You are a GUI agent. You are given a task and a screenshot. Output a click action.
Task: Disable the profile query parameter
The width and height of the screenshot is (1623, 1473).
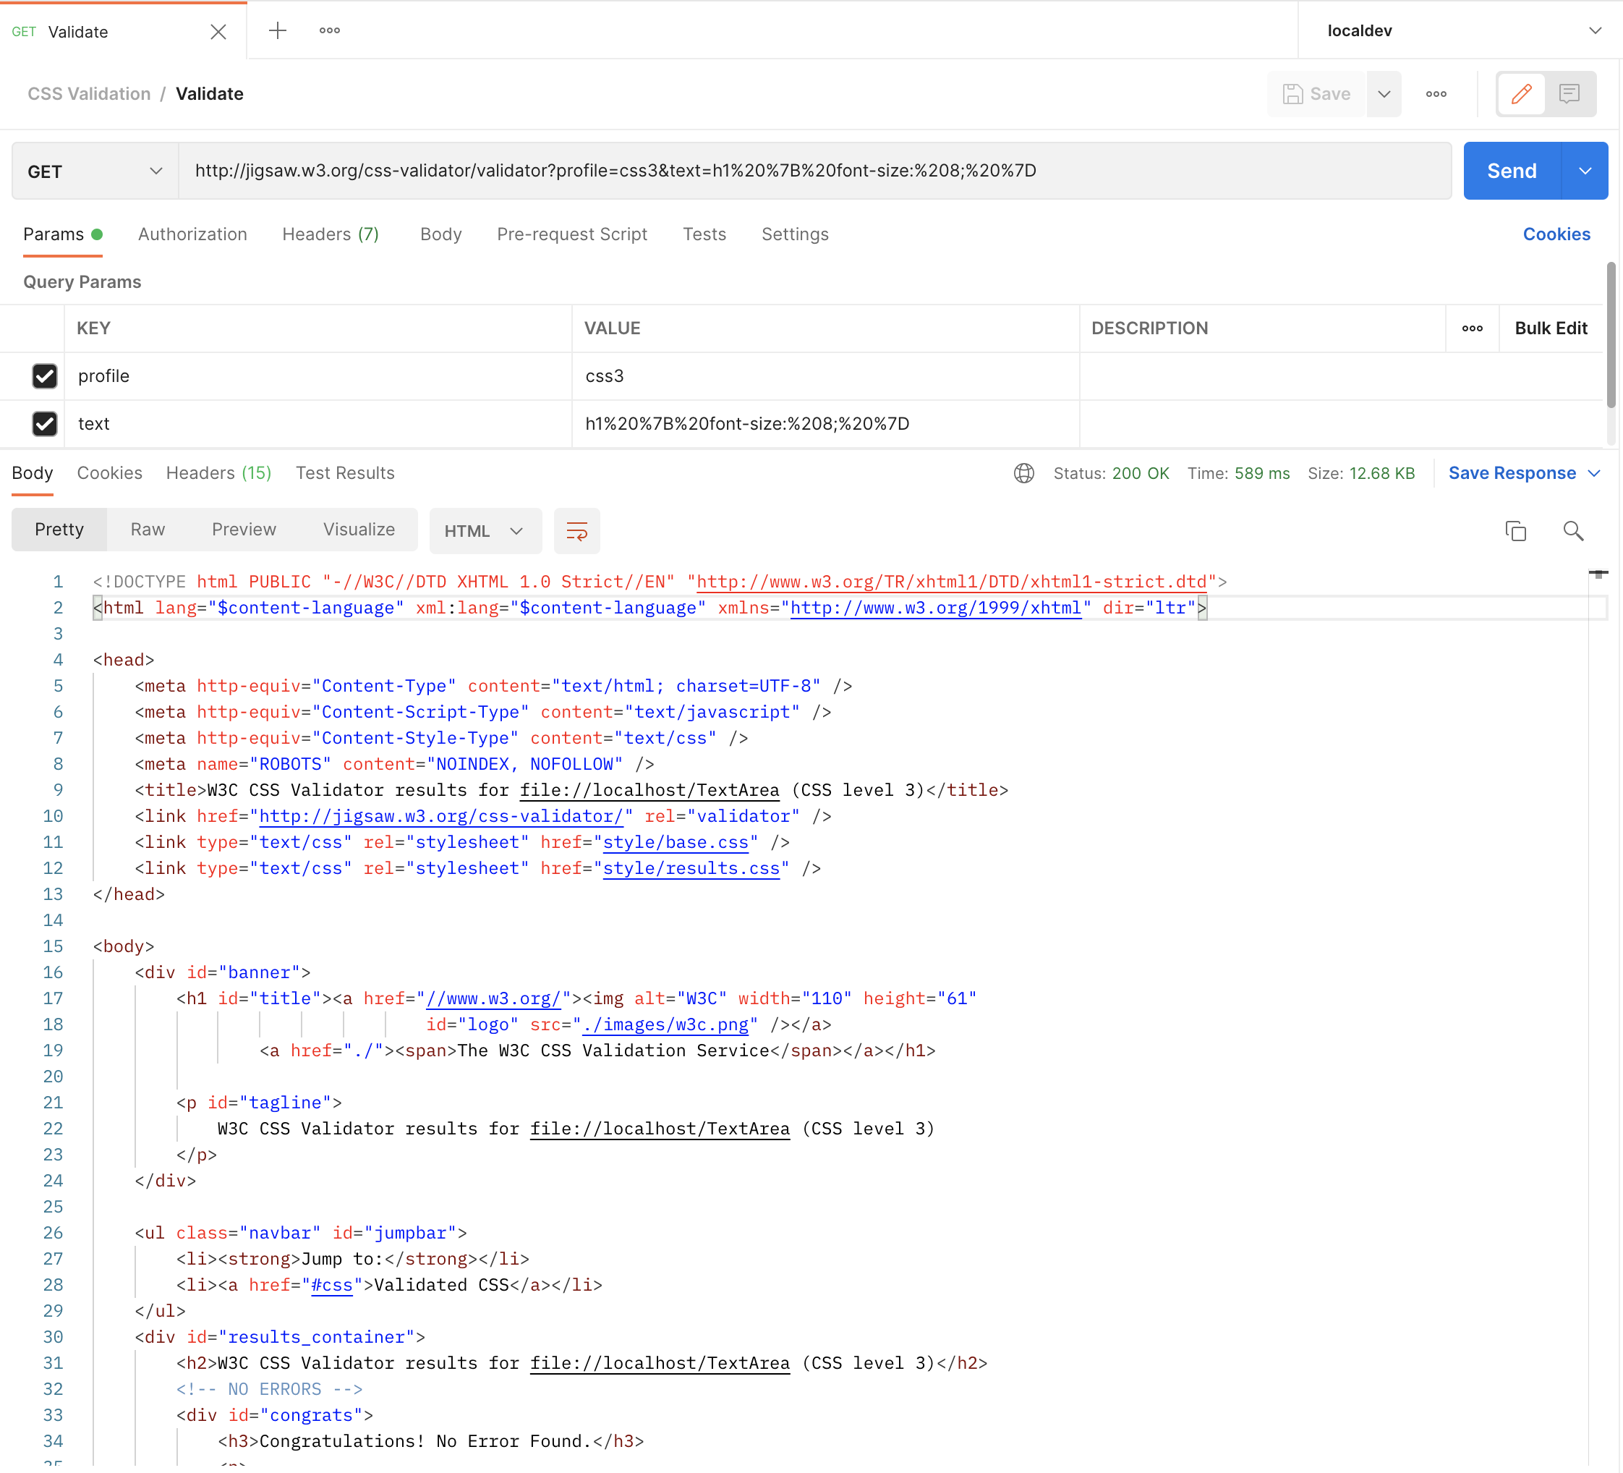(45, 376)
